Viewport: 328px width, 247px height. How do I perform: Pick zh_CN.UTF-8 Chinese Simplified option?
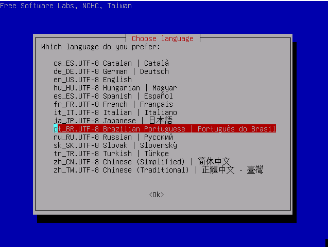pyautogui.click(x=142, y=162)
